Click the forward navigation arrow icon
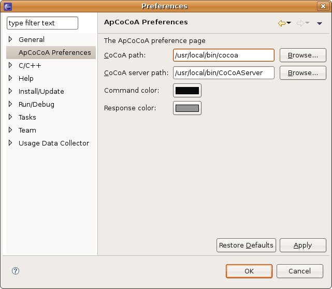The image size is (332, 289). coord(300,23)
